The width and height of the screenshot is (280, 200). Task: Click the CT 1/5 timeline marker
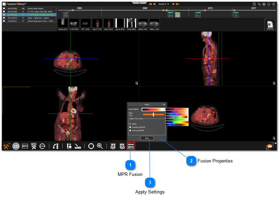(236, 14)
